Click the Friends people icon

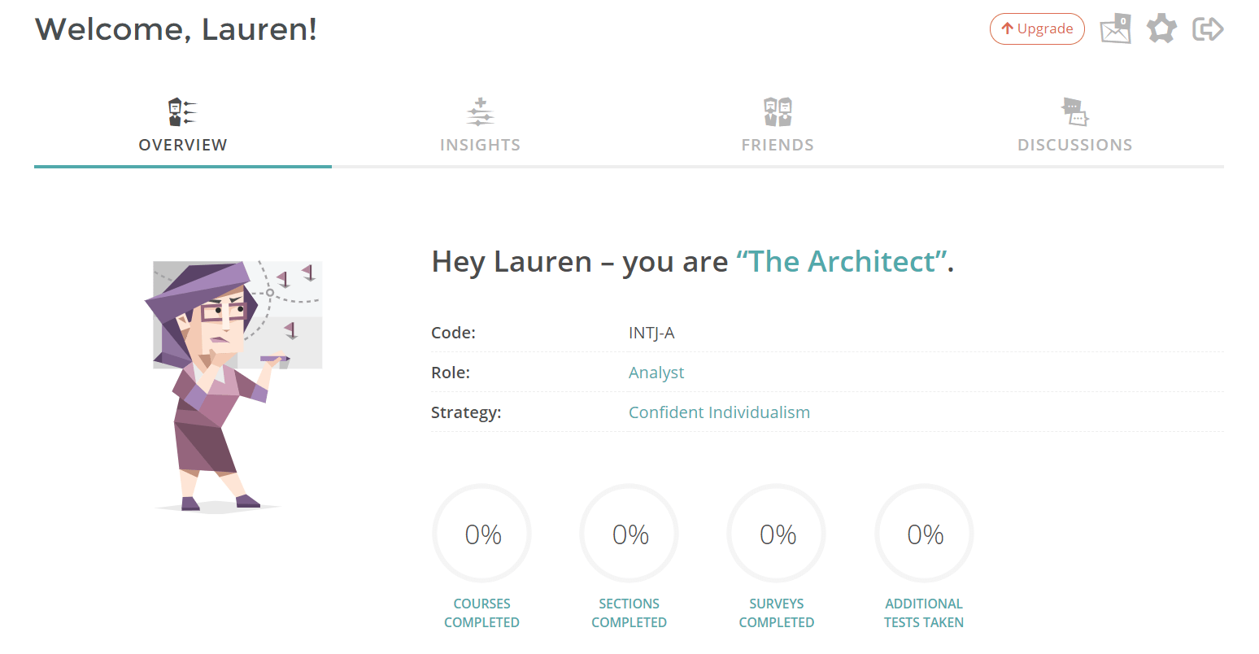(x=778, y=111)
